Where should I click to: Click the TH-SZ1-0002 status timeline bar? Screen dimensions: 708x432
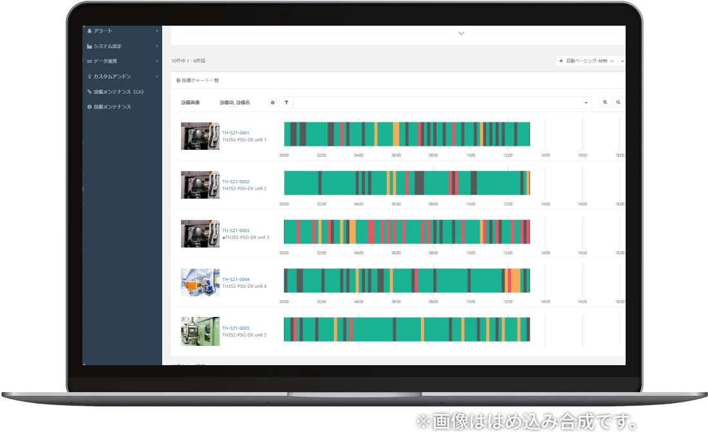coord(407,183)
